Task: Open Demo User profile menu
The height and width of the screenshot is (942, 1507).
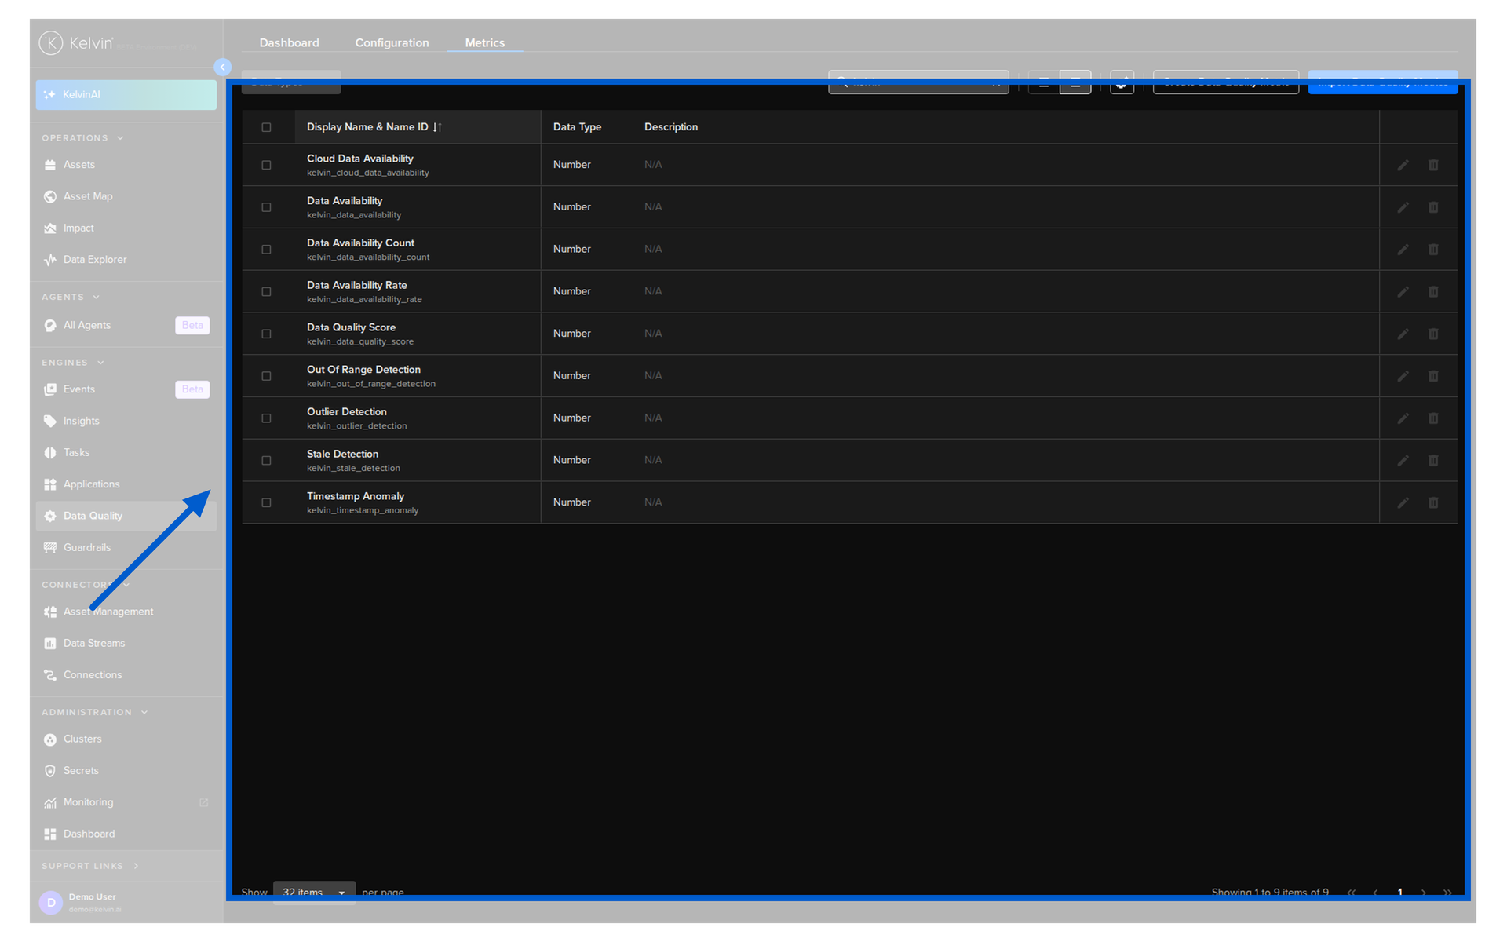Action: (126, 902)
